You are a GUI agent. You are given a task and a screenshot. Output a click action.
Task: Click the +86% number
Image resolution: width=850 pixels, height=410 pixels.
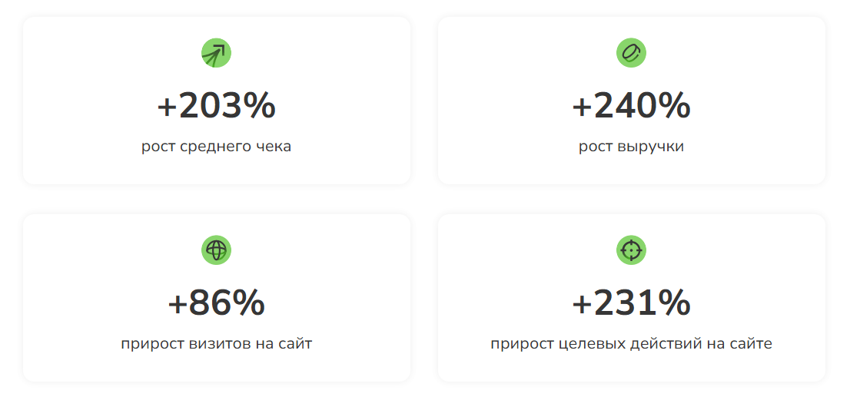pos(216,303)
